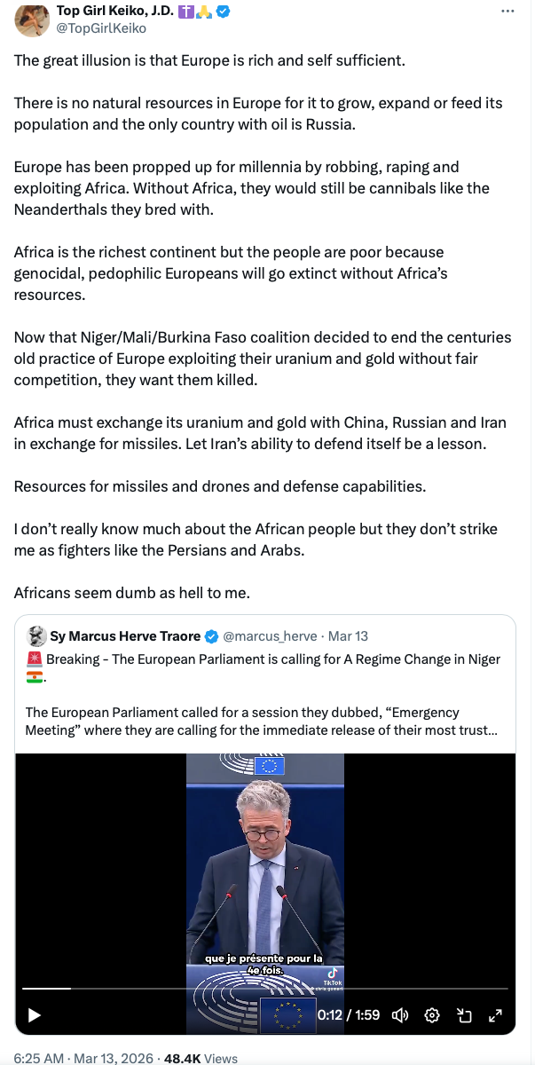Expand the video to fullscreen
The width and height of the screenshot is (535, 1065).
click(x=496, y=1015)
